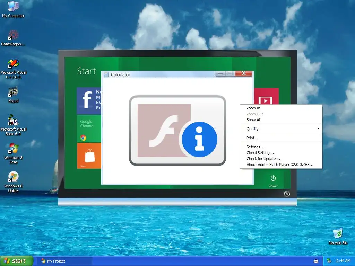Minimize the Calculator window
355x266 pixels.
220,73
